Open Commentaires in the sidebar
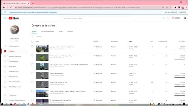 point(14,61)
